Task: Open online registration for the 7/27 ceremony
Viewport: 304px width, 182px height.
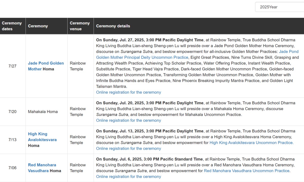Action: pyautogui.click(x=129, y=92)
